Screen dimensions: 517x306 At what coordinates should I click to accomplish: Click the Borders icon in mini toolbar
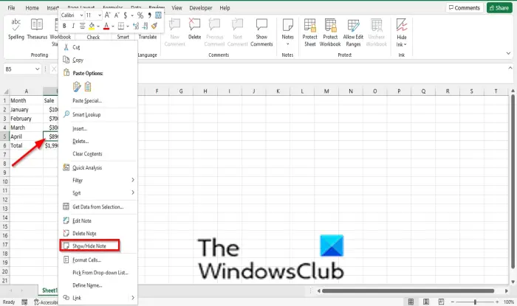[121, 26]
